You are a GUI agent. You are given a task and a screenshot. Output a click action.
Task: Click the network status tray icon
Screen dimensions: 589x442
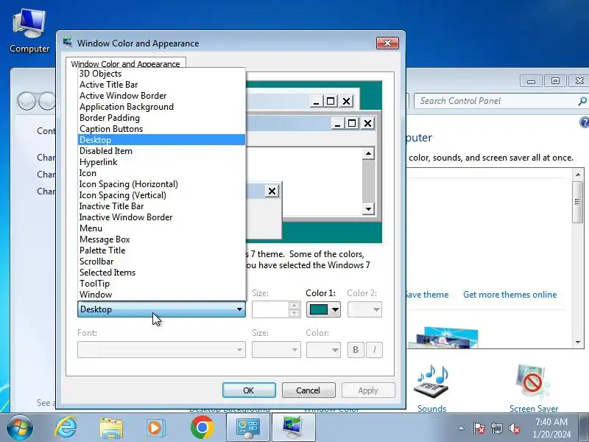[496, 428]
